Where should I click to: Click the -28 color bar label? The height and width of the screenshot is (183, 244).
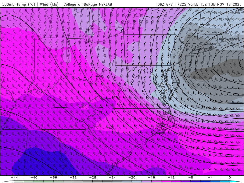tap(93, 178)
